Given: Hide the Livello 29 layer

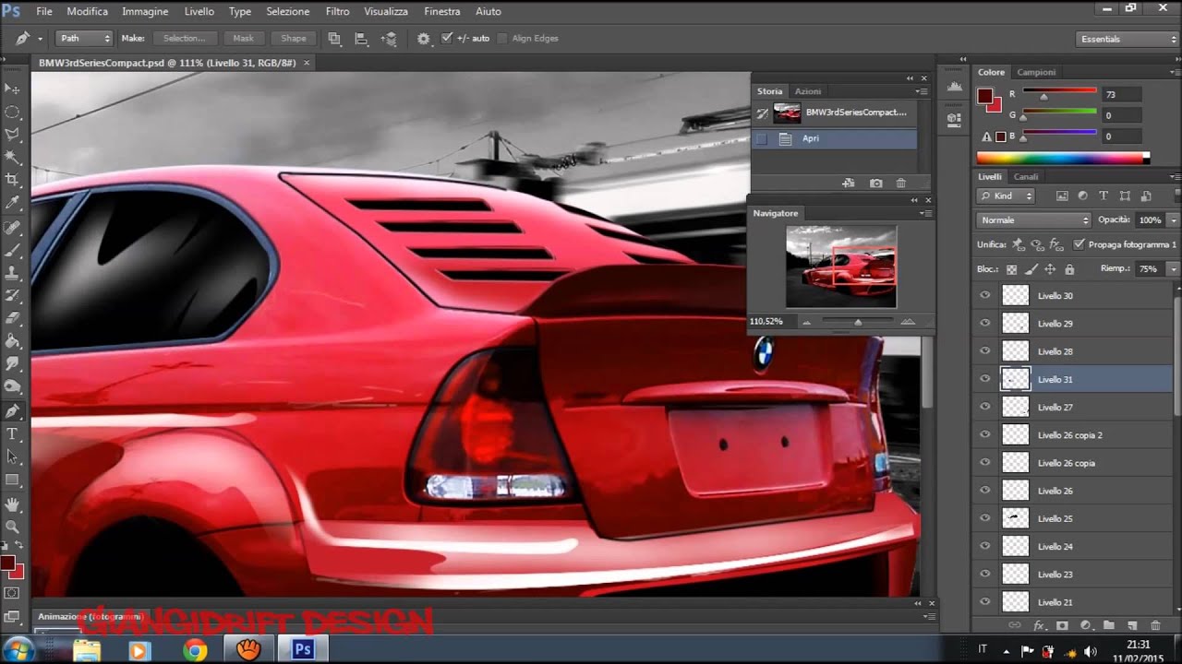Looking at the screenshot, I should 985,324.
